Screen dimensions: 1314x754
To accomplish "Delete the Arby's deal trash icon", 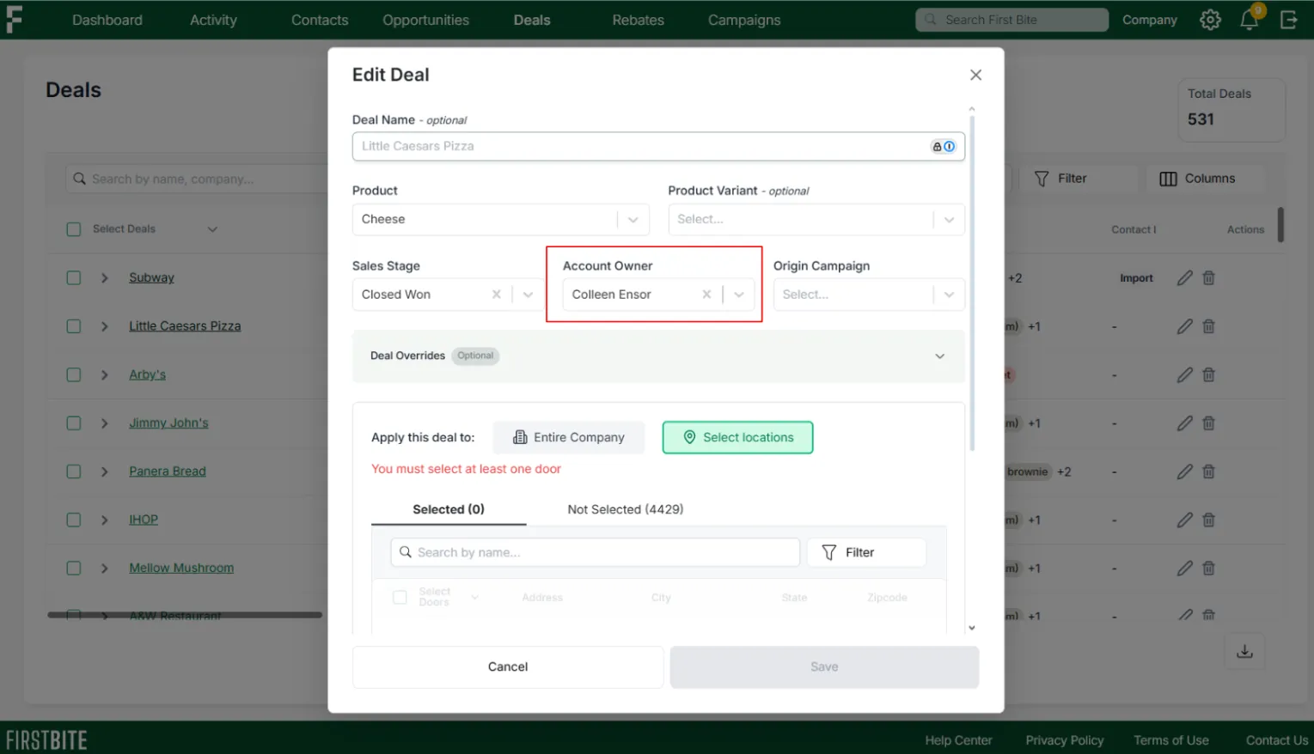I will coord(1209,374).
